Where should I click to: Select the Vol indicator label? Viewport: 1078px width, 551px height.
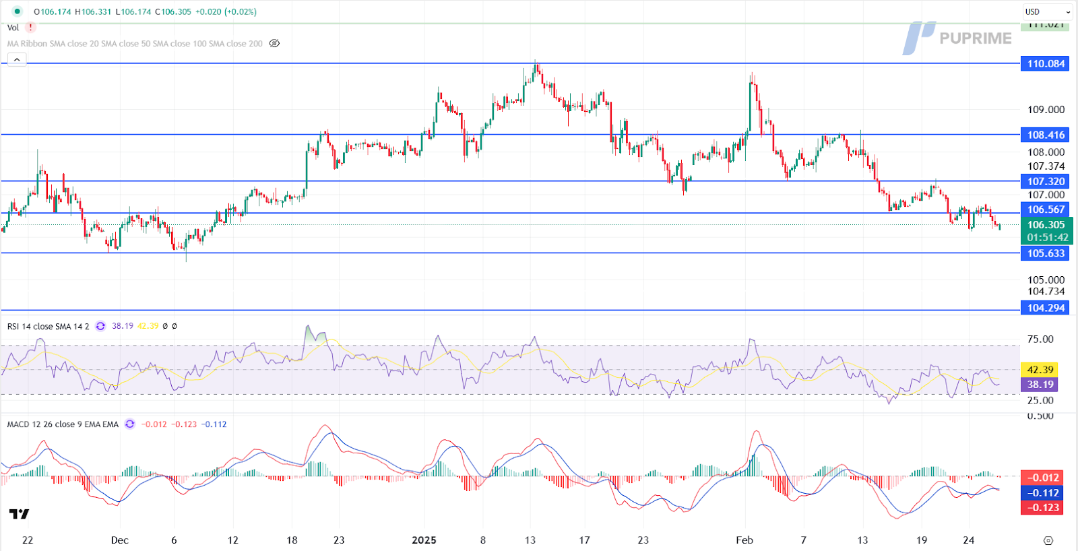click(x=13, y=28)
